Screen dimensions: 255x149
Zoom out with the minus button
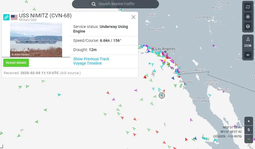tap(248, 138)
